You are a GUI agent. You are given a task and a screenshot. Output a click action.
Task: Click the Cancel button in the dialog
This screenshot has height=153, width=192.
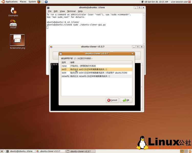112,100
